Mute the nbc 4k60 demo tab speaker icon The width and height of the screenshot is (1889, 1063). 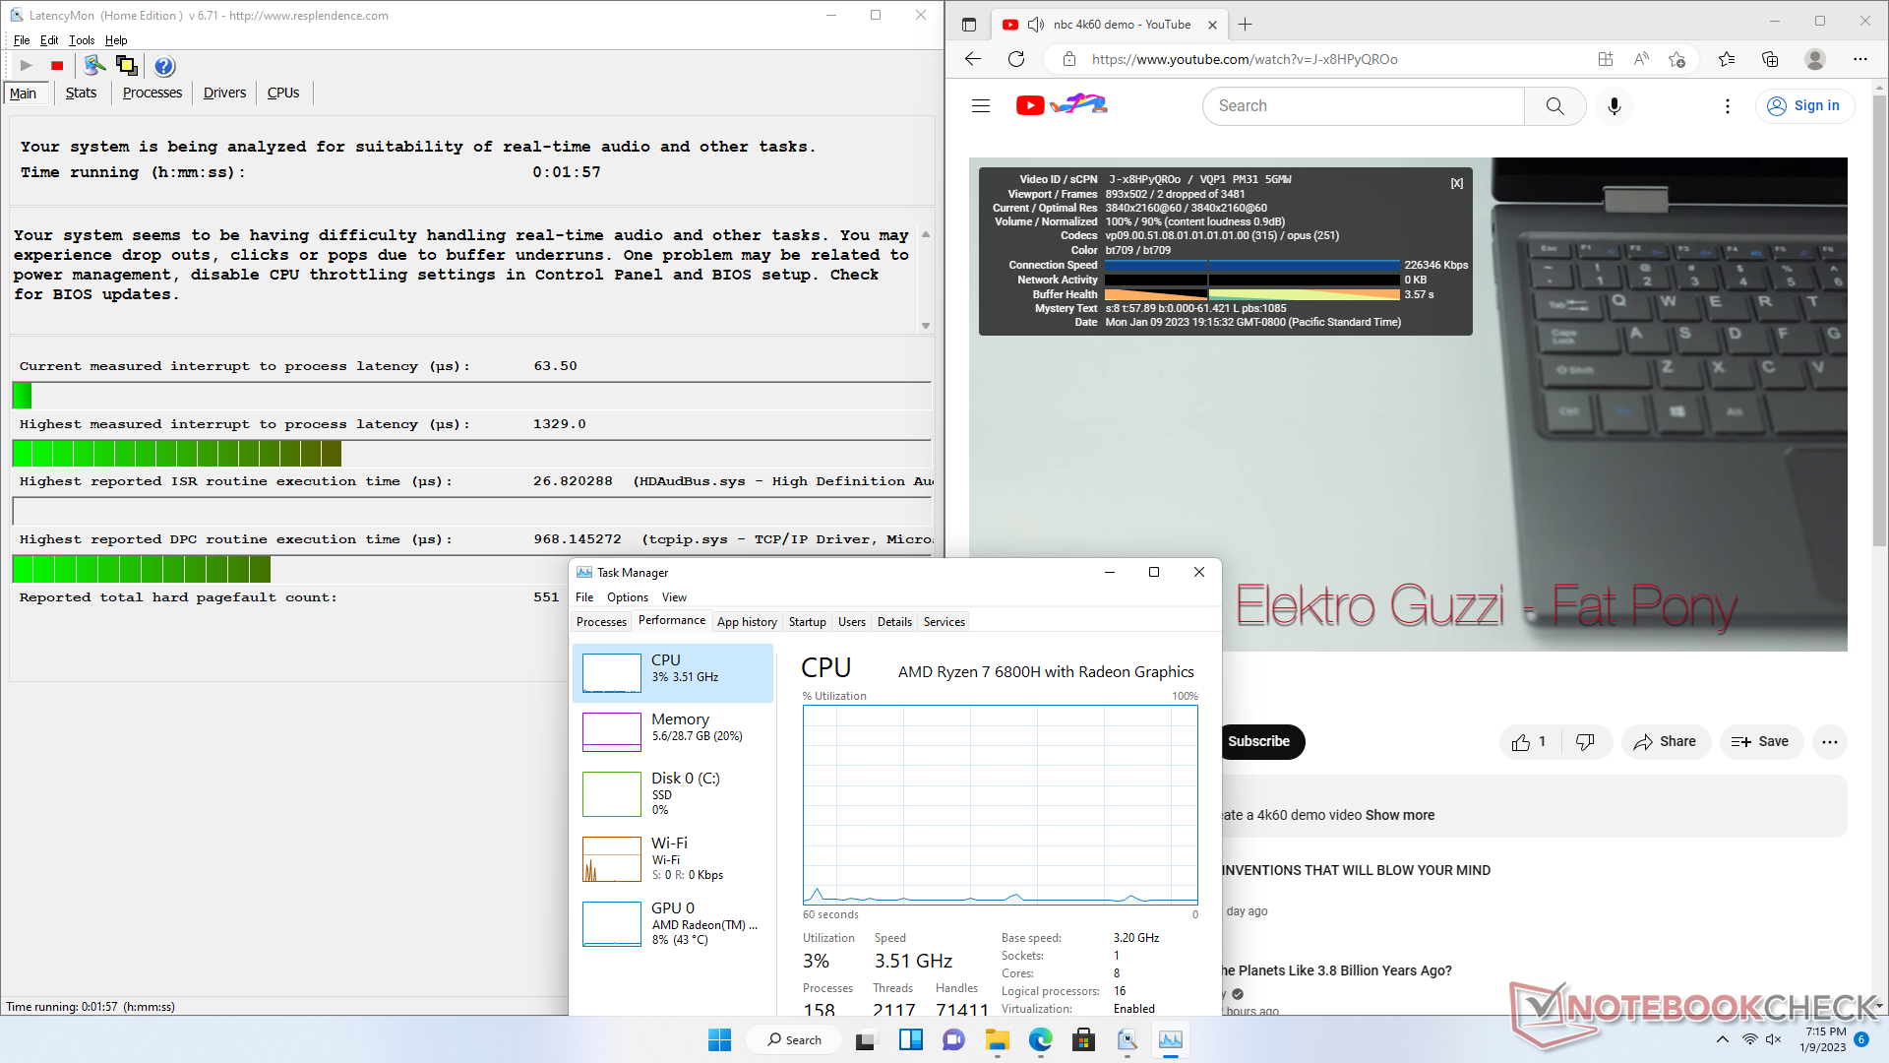coord(1036,25)
